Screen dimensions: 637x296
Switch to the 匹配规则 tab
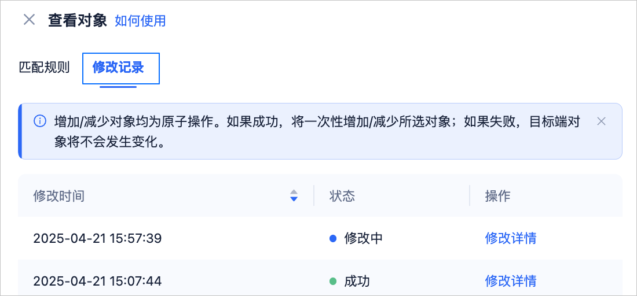coord(45,67)
